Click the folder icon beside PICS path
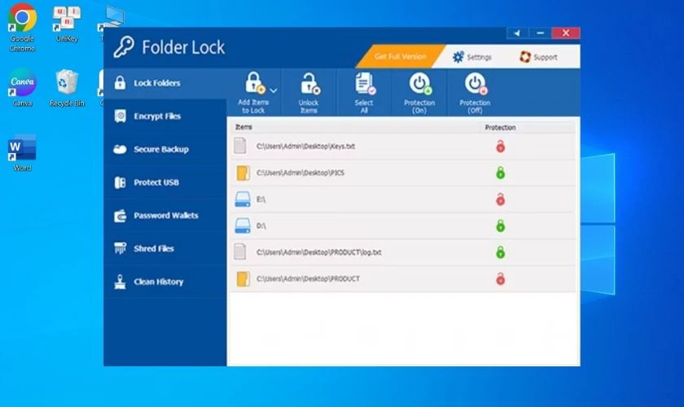This screenshot has height=407, width=684. point(243,173)
